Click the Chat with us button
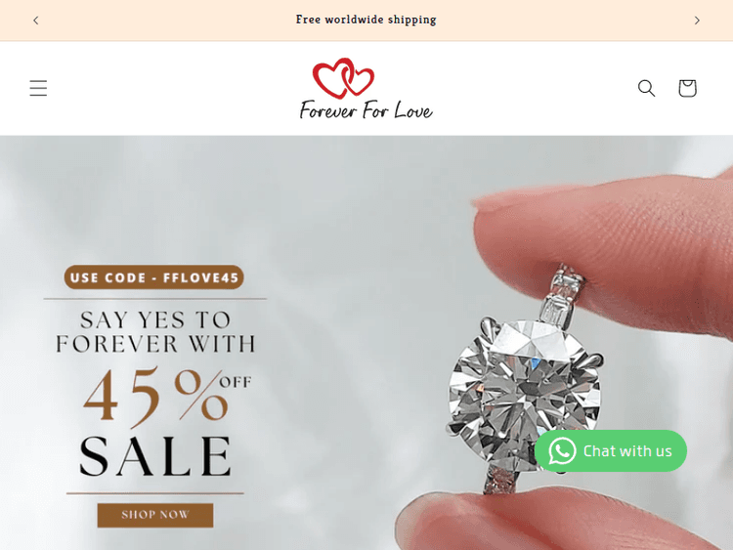733x550 pixels. pyautogui.click(x=611, y=451)
